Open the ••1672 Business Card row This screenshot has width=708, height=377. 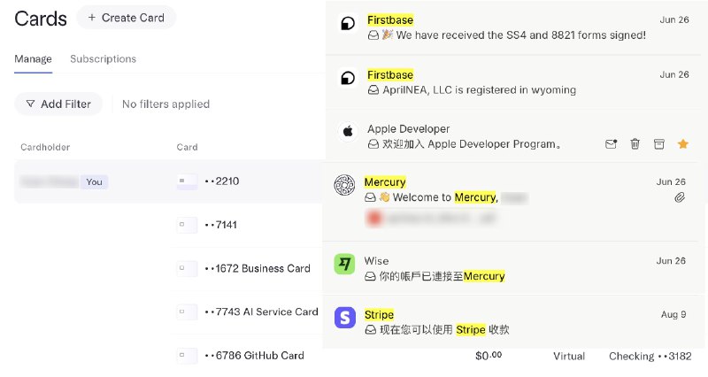[x=258, y=268]
